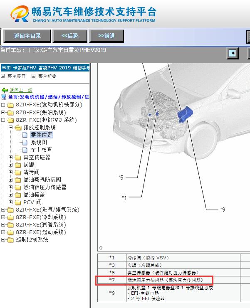Click the 零件位置 document icon

click(25, 135)
